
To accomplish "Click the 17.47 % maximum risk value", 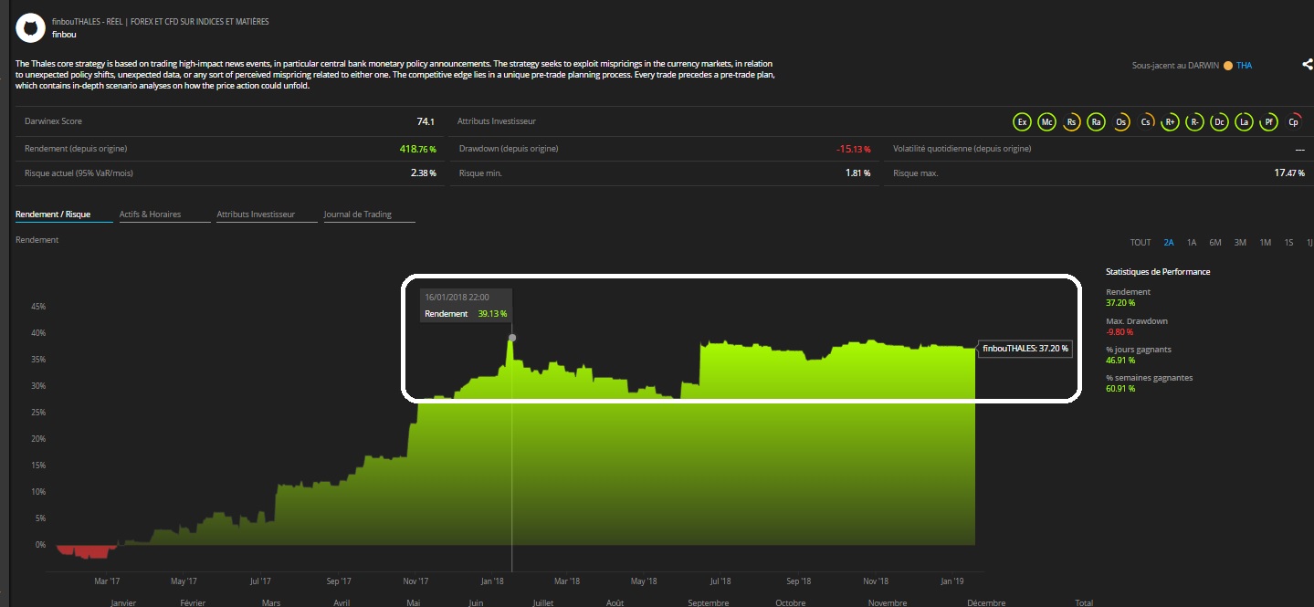I will tap(1289, 173).
